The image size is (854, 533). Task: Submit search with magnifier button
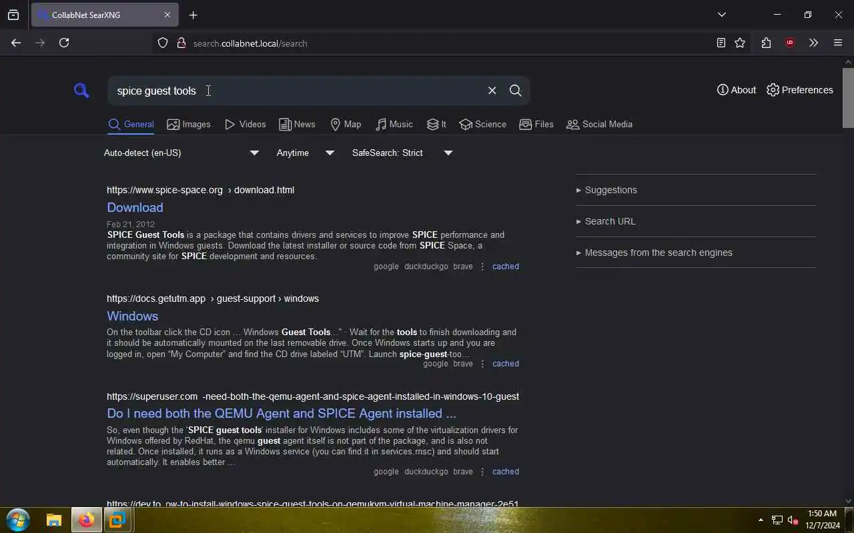point(516,91)
